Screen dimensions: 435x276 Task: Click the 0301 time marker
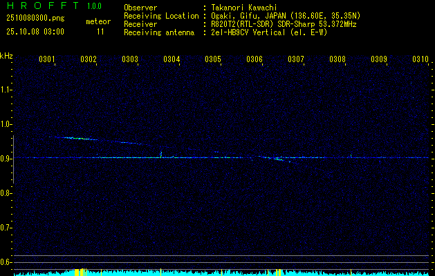click(47, 59)
